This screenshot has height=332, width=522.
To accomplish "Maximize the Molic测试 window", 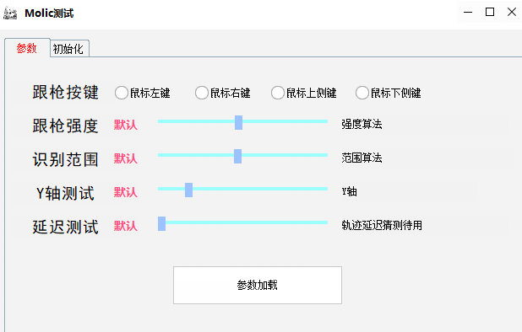I will 490,13.
